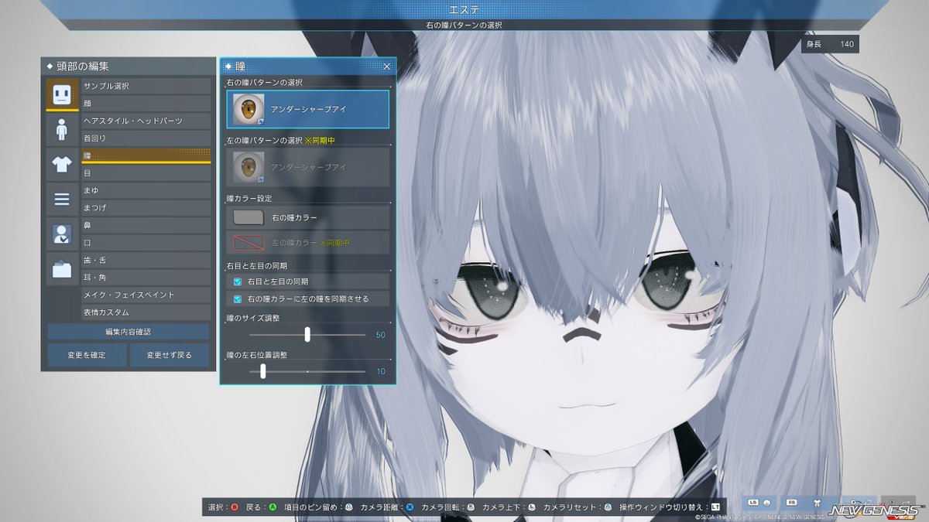Image resolution: width=929 pixels, height=522 pixels.
Task: Click the カメラ距離 control hint
Action: (388, 507)
